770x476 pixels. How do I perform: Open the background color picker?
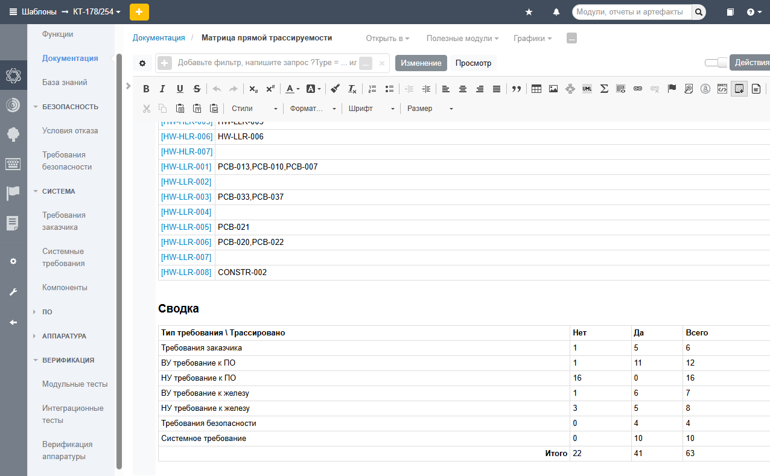pyautogui.click(x=313, y=89)
